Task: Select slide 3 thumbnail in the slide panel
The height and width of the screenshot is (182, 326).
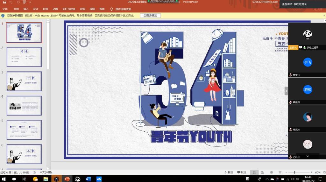Action: [x=24, y=81]
